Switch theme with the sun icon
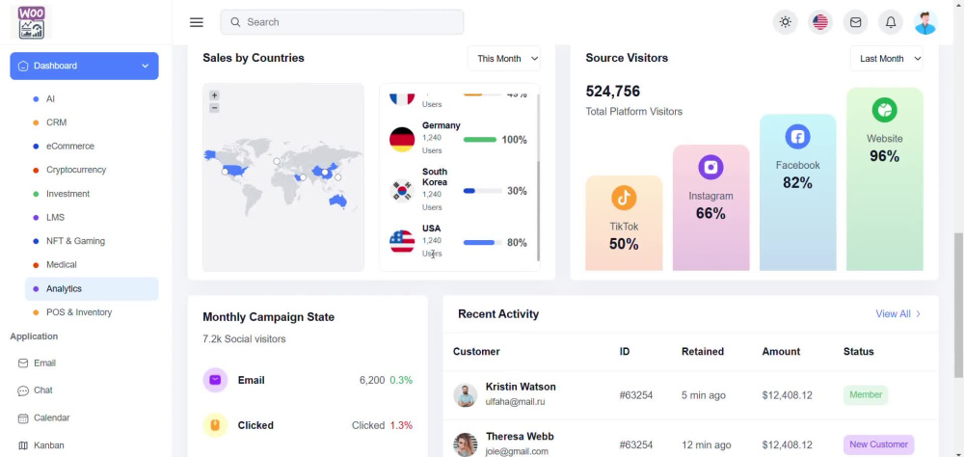 coord(785,22)
